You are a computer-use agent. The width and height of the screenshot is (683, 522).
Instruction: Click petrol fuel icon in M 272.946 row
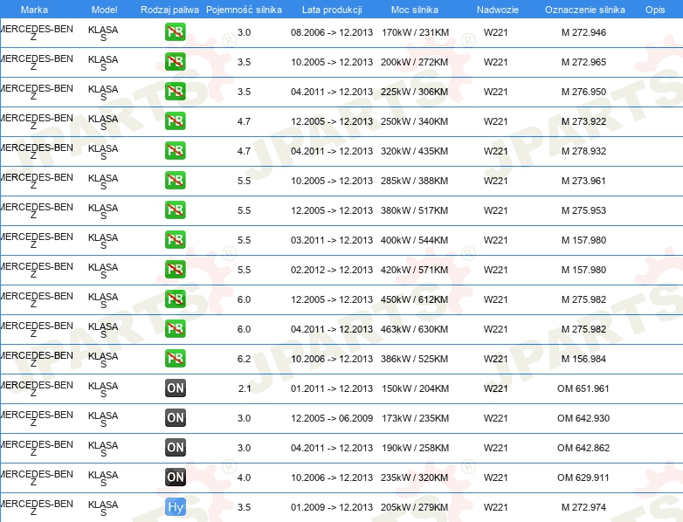click(175, 32)
